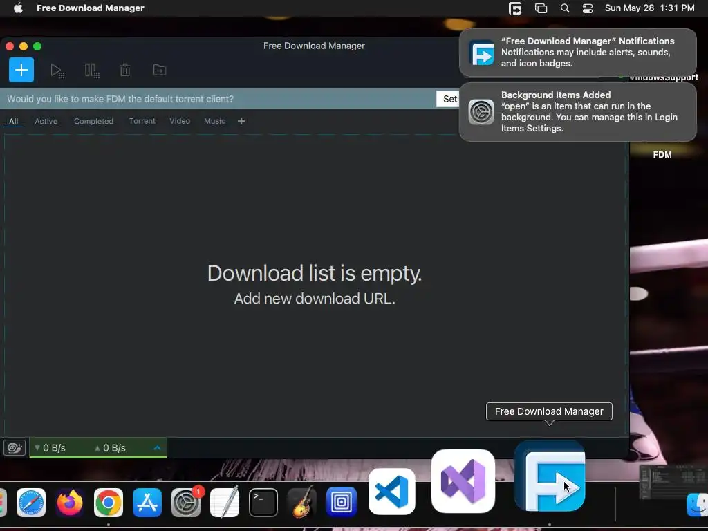Open Google Chrome from the Dock
Image resolution: width=708 pixels, height=531 pixels.
[x=109, y=503]
